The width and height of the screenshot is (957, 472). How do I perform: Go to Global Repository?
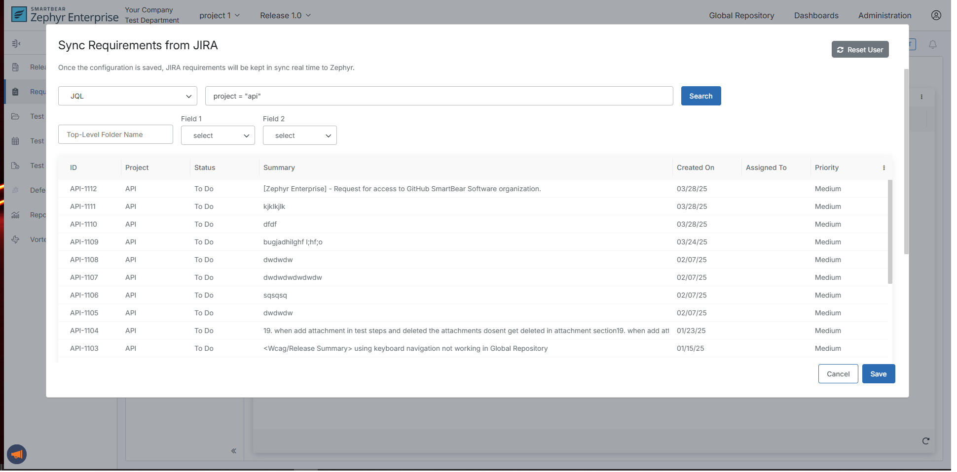(741, 16)
